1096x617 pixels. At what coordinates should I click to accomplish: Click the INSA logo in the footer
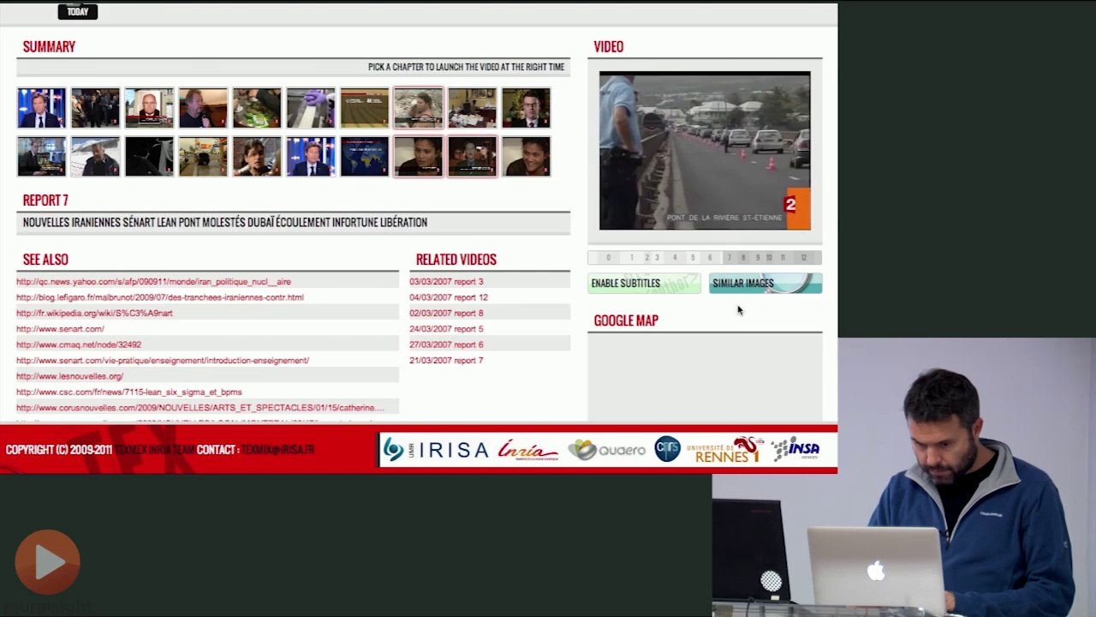[x=795, y=449]
